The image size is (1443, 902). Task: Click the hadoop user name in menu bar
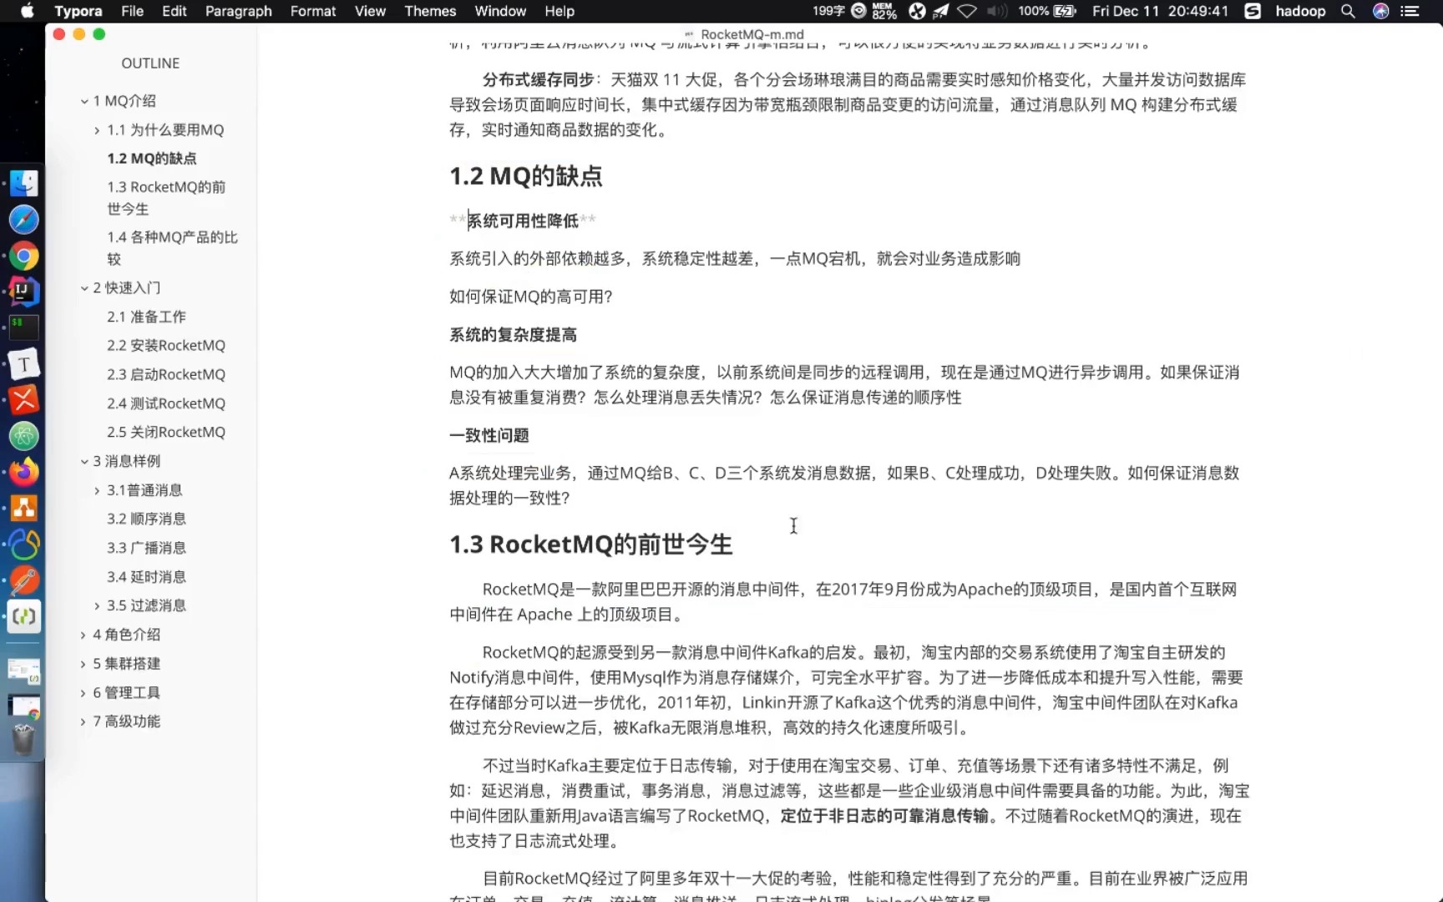coord(1300,11)
